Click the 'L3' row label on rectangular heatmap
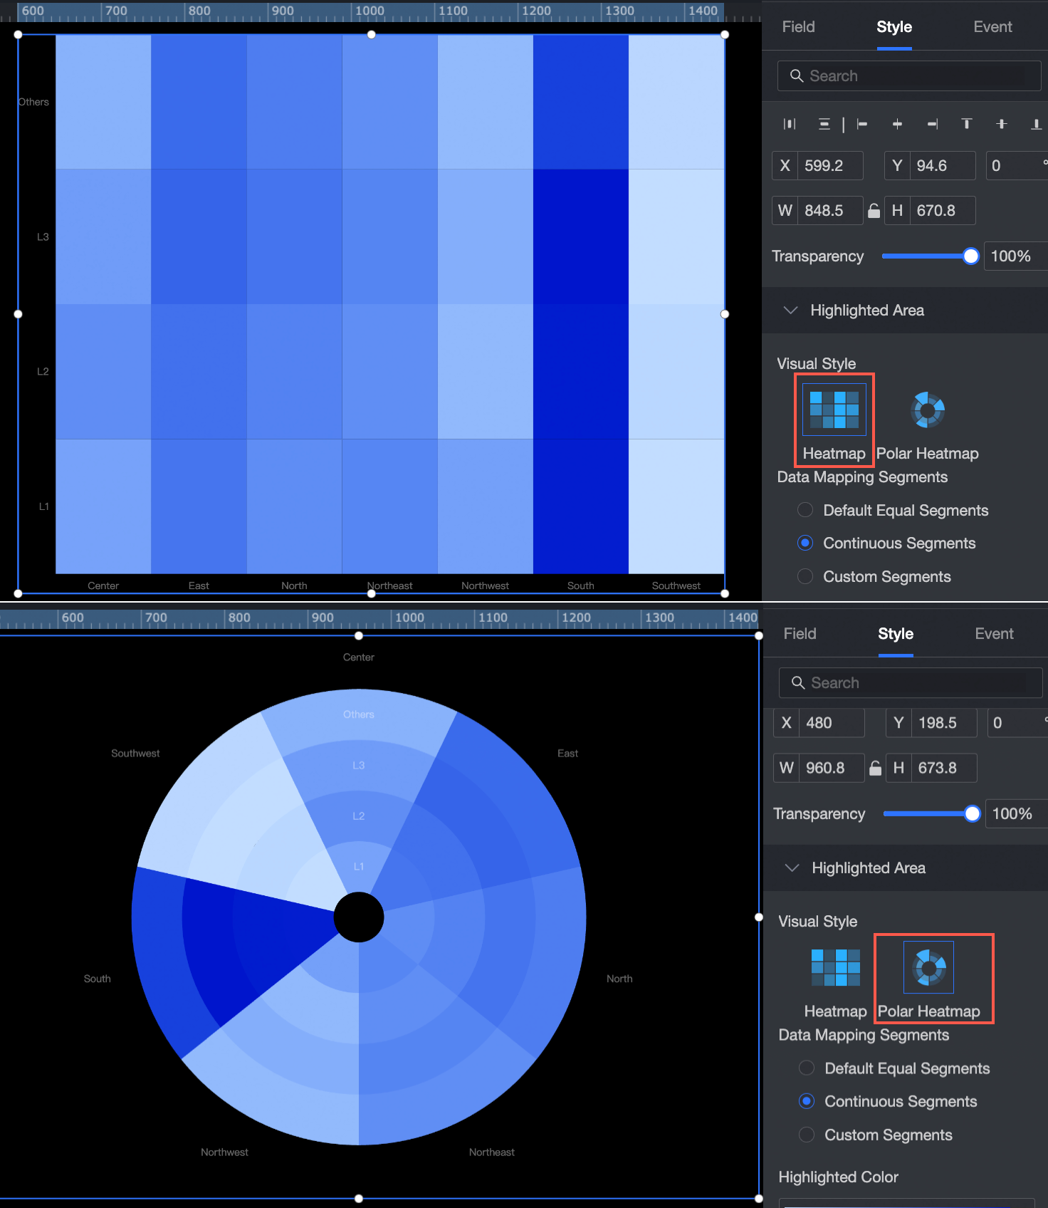Viewport: 1048px width, 1208px height. [x=43, y=236]
